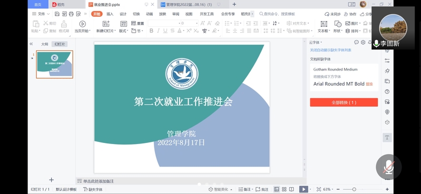
Task: Click the slide sorter view icon
Action: [284, 189]
